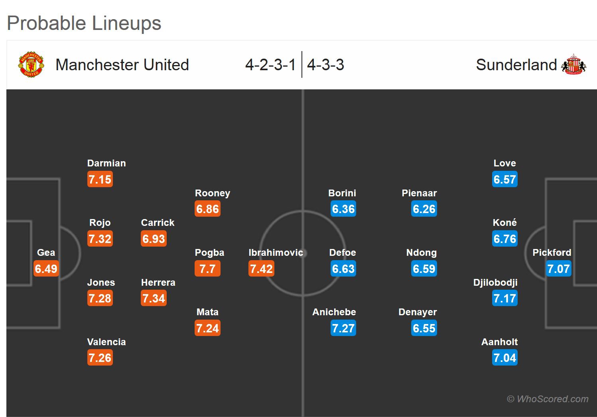This screenshot has height=417, width=597.
Task: Click the Manchester United crest icon
Action: (x=31, y=64)
